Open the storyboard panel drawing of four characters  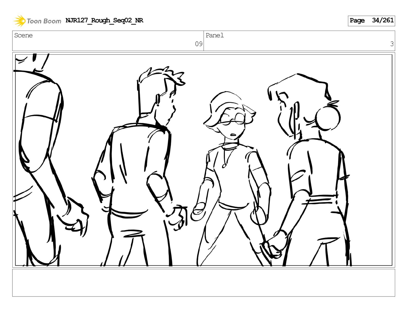(x=203, y=160)
